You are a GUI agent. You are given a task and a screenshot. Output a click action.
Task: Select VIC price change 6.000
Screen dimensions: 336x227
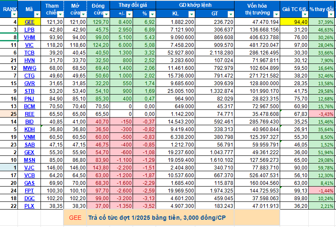(121, 45)
